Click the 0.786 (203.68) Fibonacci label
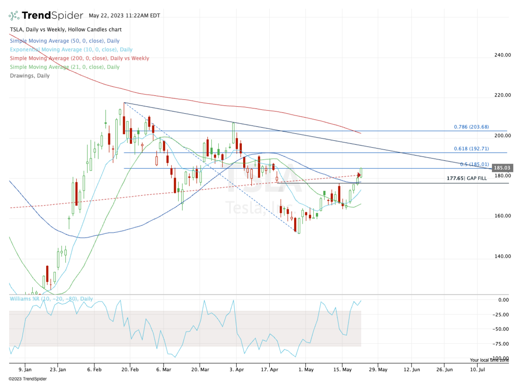 coord(471,127)
